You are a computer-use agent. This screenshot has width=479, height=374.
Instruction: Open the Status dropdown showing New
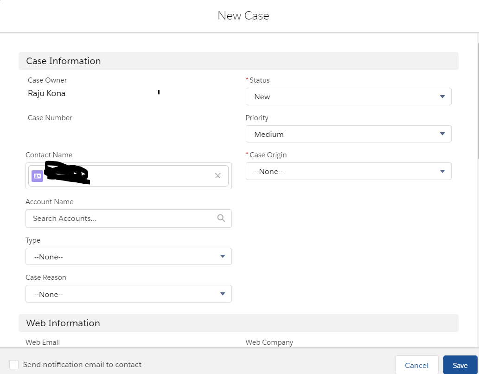click(348, 97)
